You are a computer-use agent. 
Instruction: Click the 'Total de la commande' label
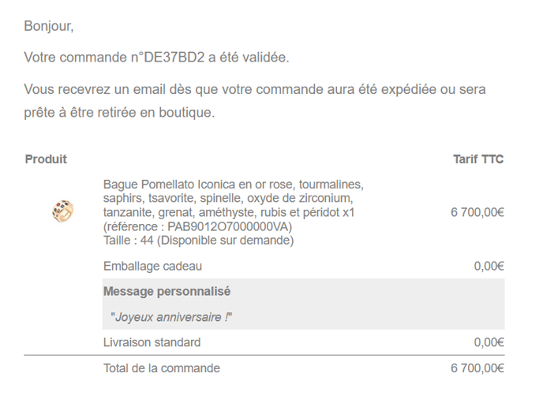pyautogui.click(x=162, y=368)
